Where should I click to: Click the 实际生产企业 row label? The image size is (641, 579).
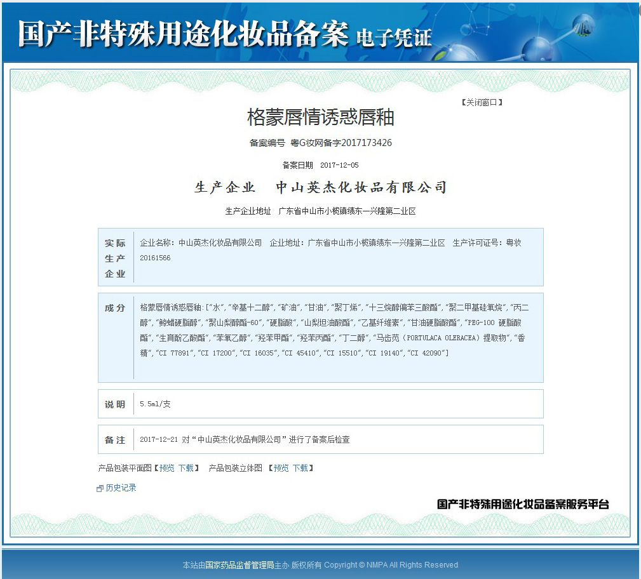(x=115, y=258)
